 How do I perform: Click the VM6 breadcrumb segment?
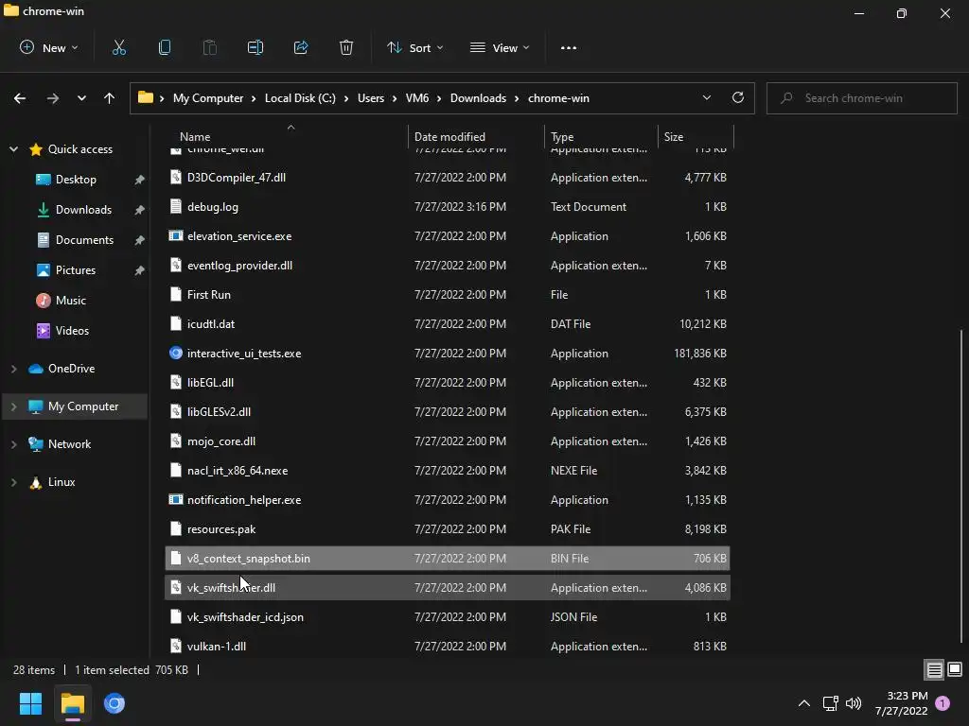click(x=417, y=98)
